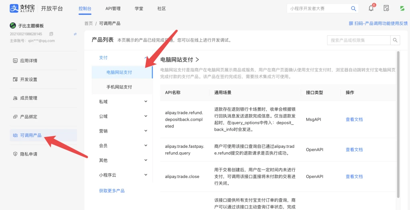Click the search magnifier in top bar

pos(354,8)
